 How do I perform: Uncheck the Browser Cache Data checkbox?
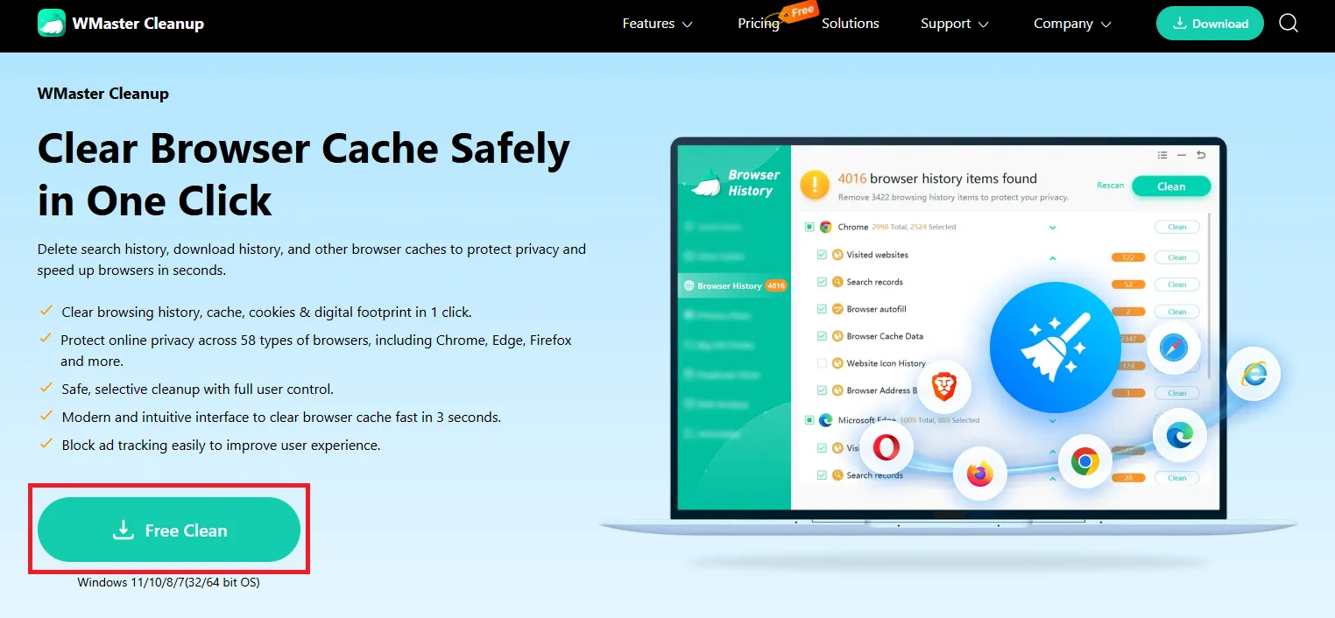point(822,336)
